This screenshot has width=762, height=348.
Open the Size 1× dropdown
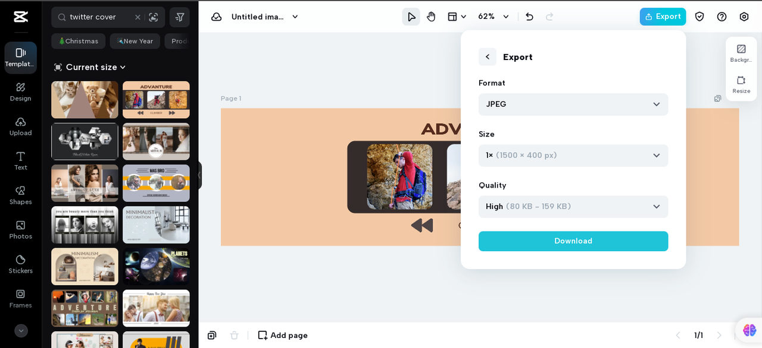tap(573, 156)
